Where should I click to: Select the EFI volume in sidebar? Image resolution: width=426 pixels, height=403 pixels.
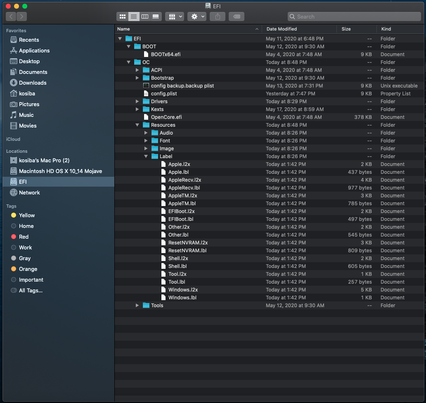tap(59, 182)
